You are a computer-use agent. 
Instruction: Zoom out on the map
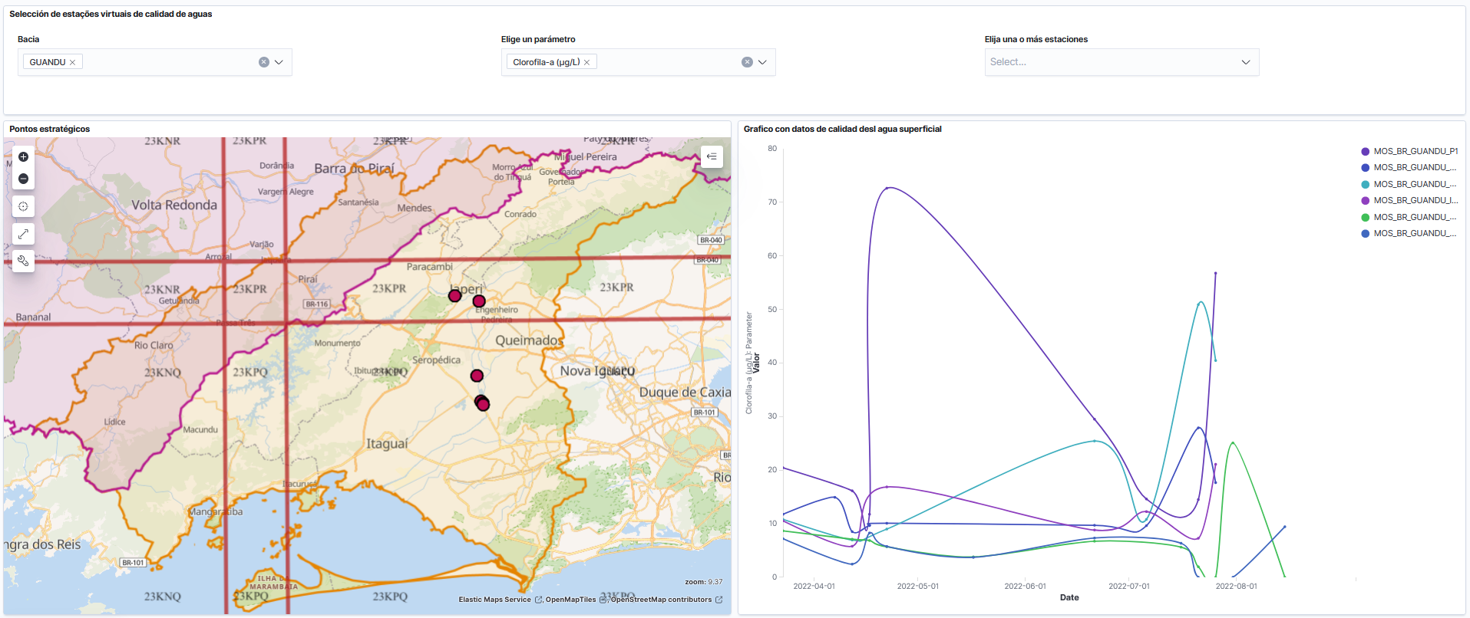23,179
